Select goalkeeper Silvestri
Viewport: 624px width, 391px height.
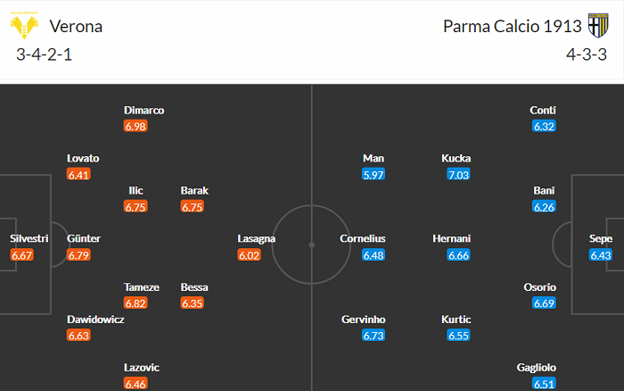click(29, 238)
